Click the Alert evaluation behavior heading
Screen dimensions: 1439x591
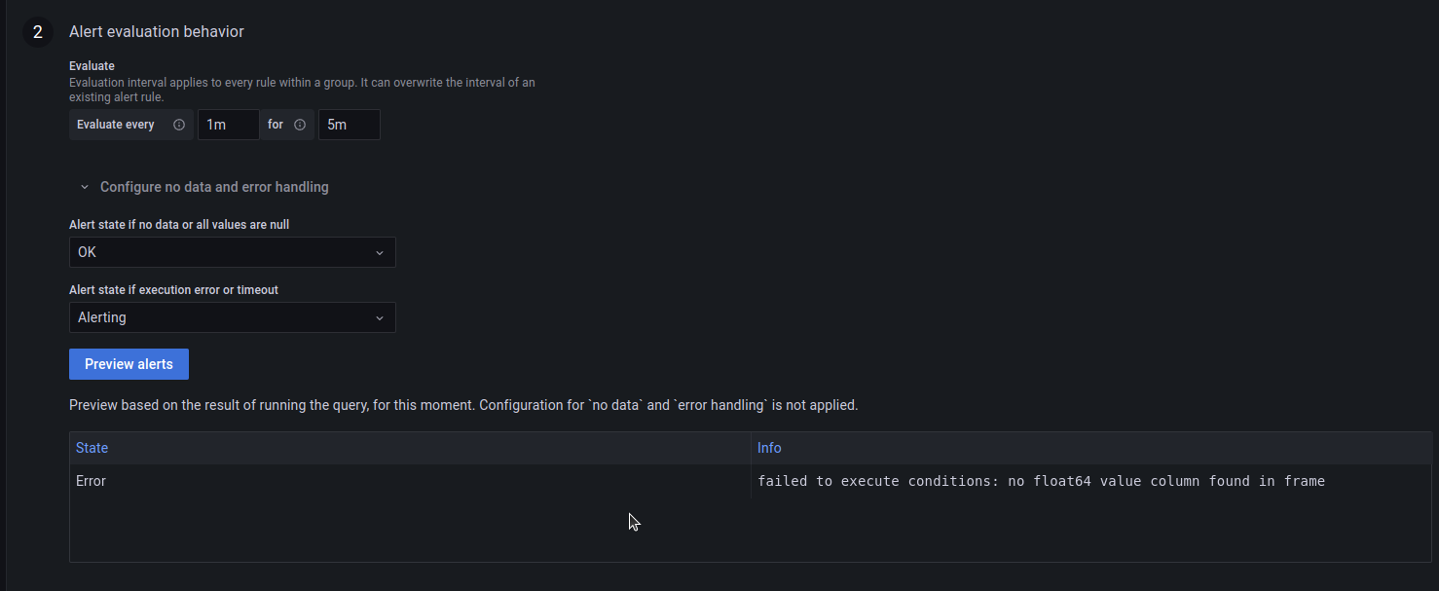coord(157,31)
